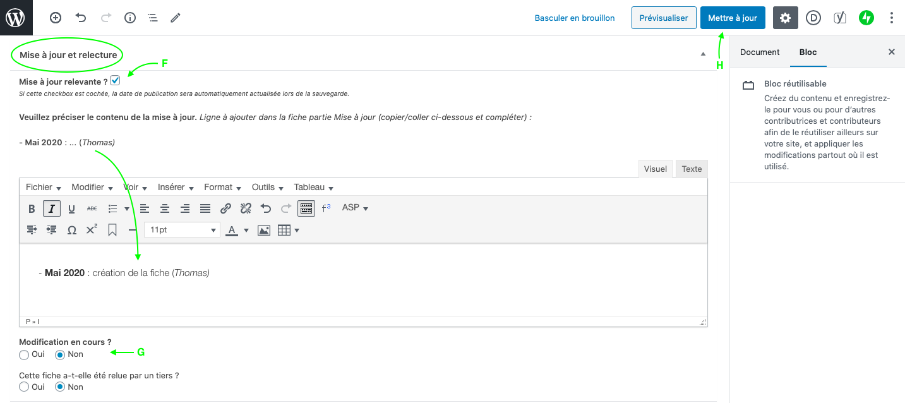Select the Bloc sidebar tab
The image size is (905, 403).
coord(808,52)
